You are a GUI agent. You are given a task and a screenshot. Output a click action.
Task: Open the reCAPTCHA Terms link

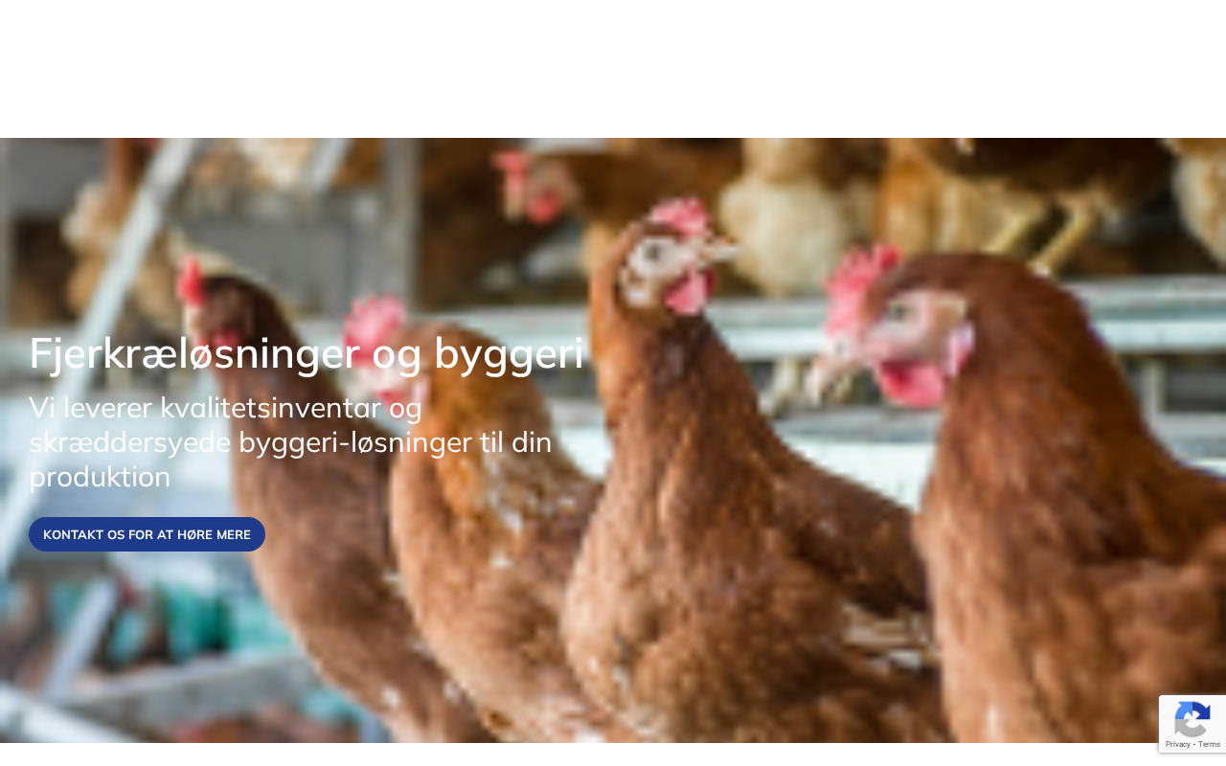coord(1209,744)
